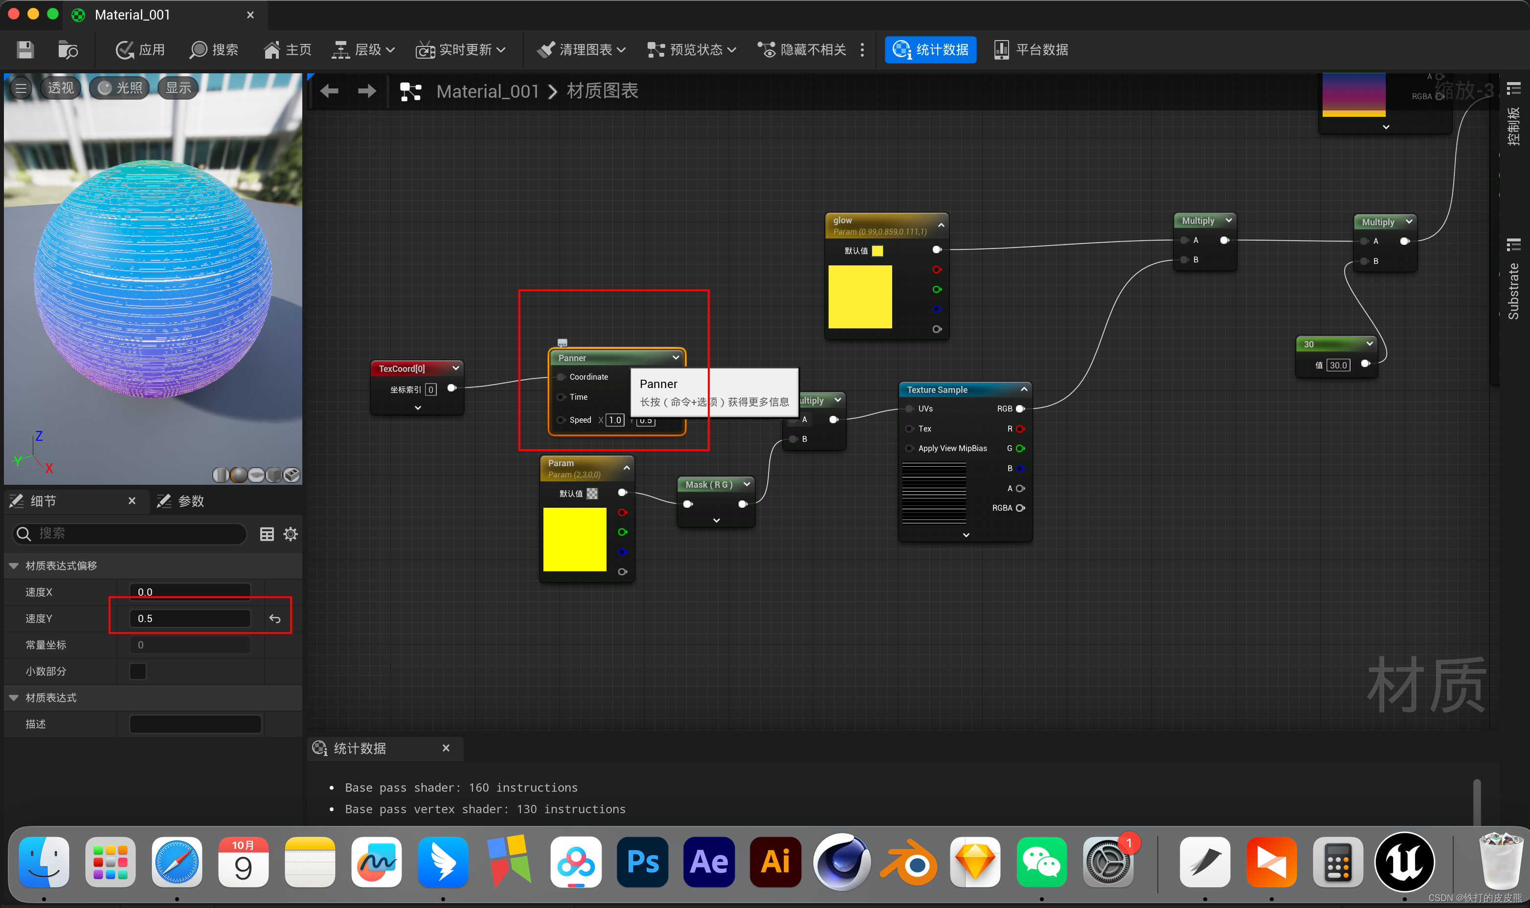1530x908 pixels.
Task: Click the 速度X value field
Action: coord(190,592)
